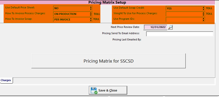219x97 pixels.
Task: Open the Pricing Matrix for SSCSD
Action: point(108,61)
